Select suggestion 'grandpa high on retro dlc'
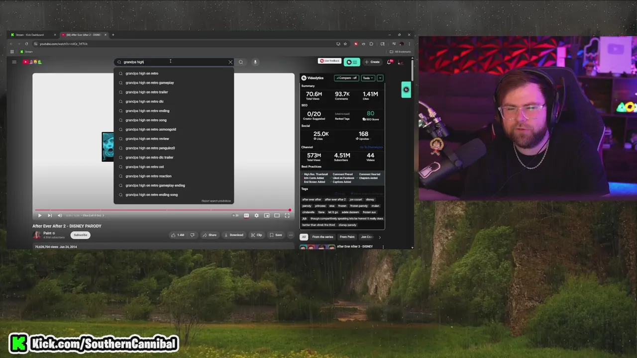Image resolution: width=637 pixels, height=358 pixels. tap(174, 101)
